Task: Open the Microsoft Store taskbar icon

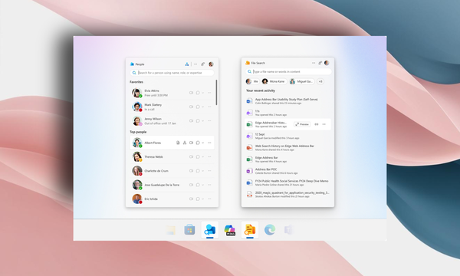Action: coord(189,230)
